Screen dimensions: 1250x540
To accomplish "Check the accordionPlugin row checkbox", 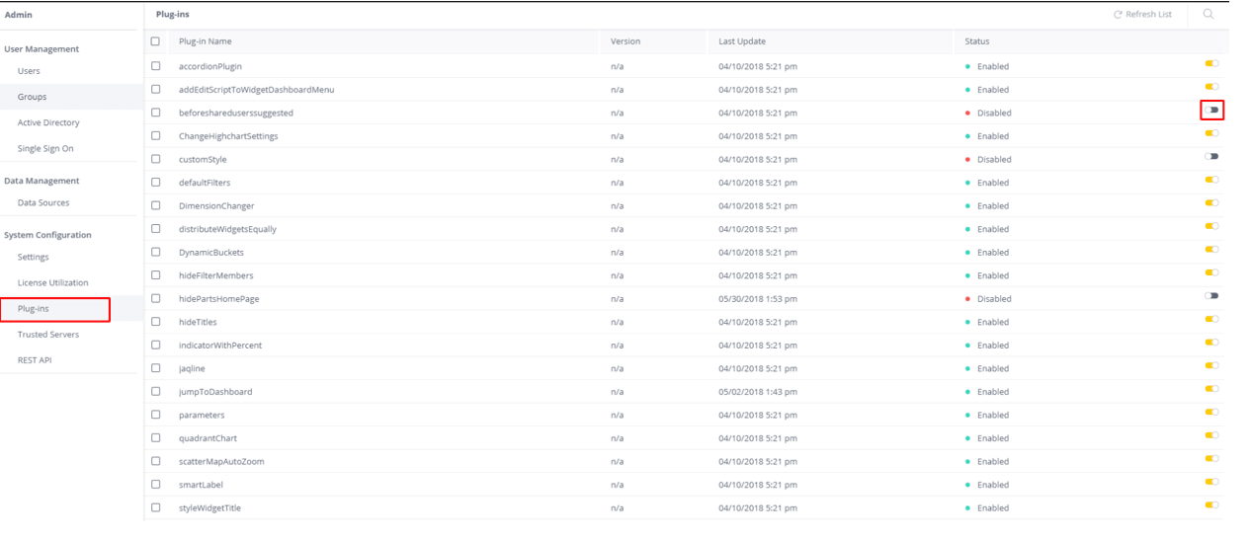I will click(155, 66).
